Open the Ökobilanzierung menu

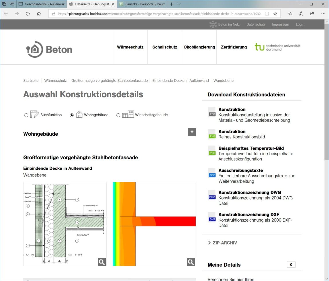(199, 47)
